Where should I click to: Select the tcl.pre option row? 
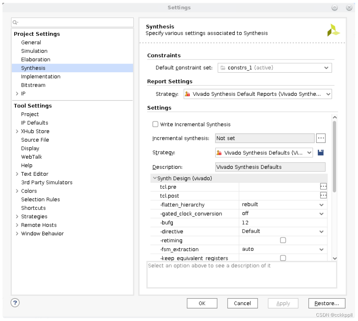point(238,187)
